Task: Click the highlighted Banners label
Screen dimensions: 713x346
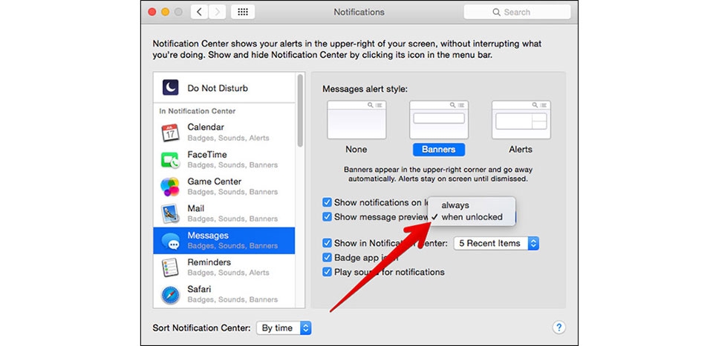Action: (439, 149)
